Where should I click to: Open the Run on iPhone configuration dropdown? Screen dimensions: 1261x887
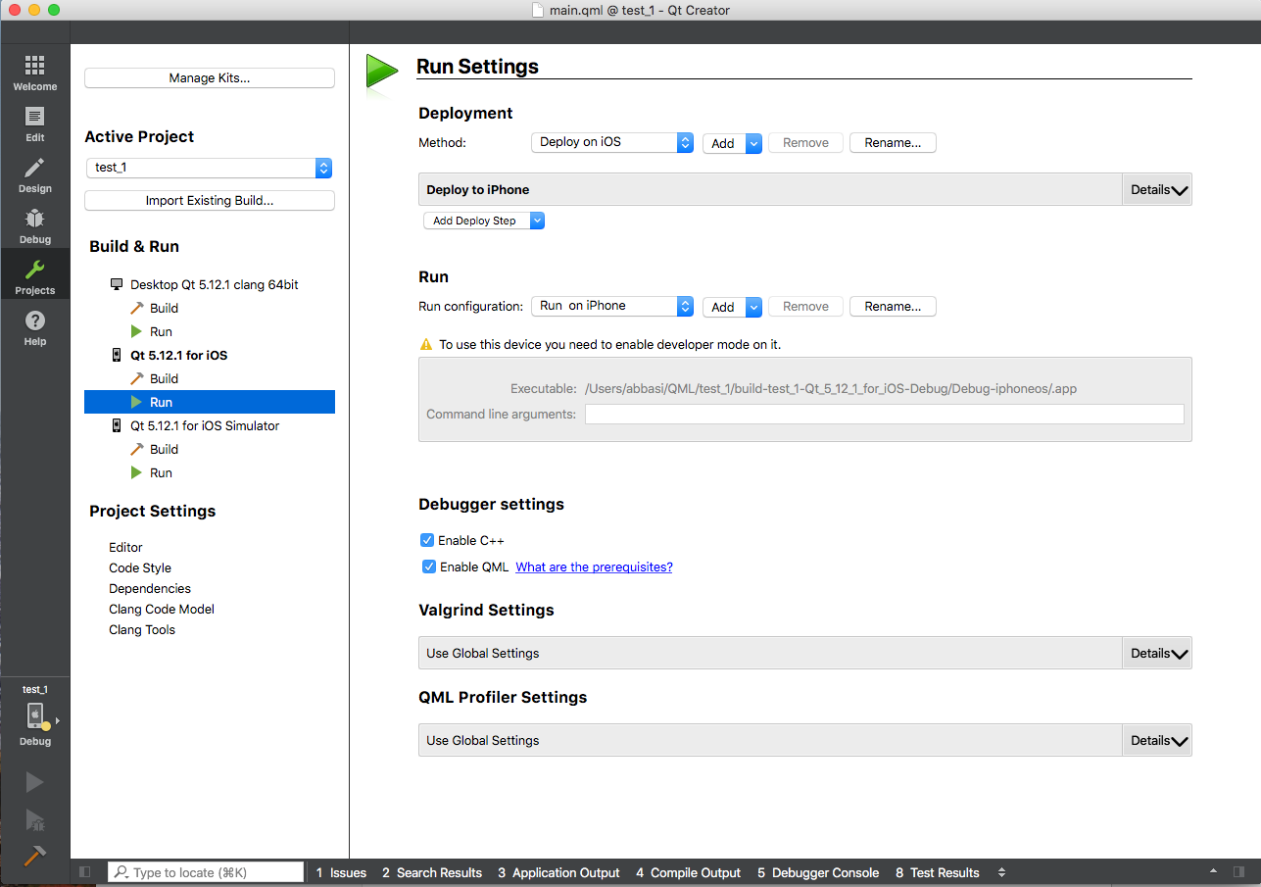612,306
